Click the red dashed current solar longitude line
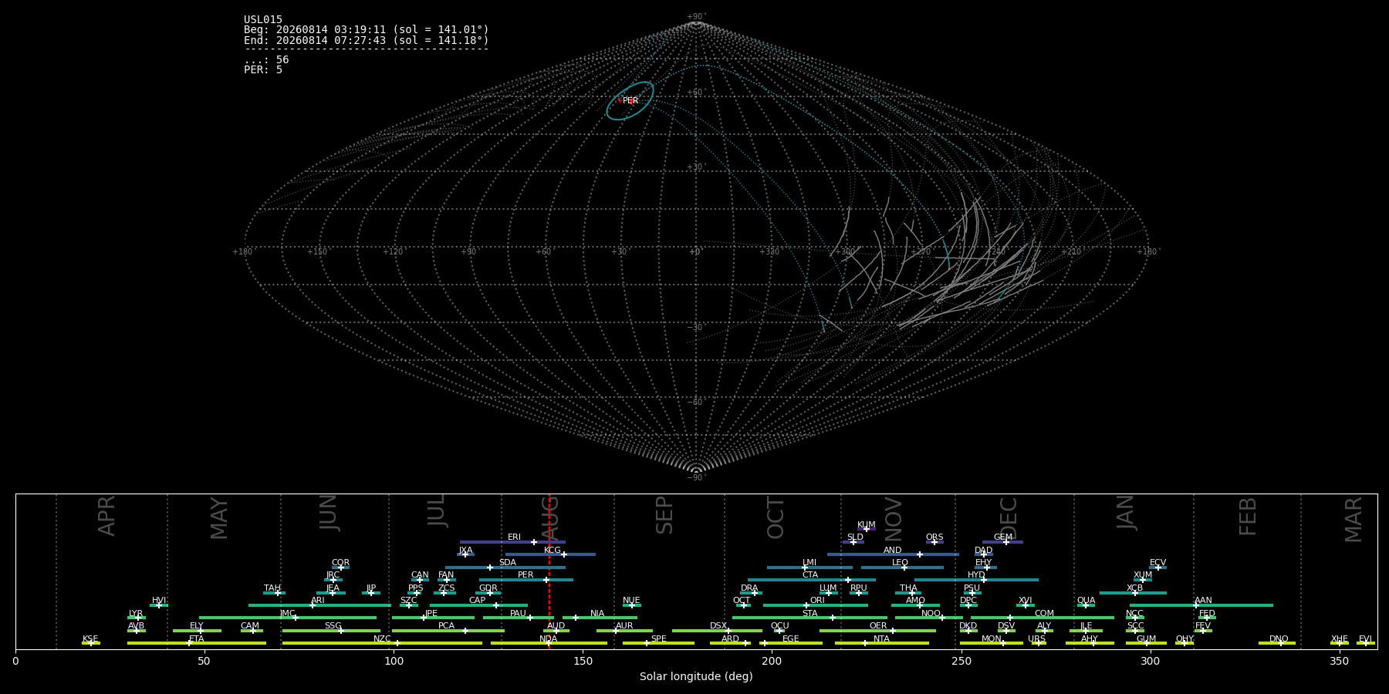1389x694 pixels. click(x=549, y=571)
